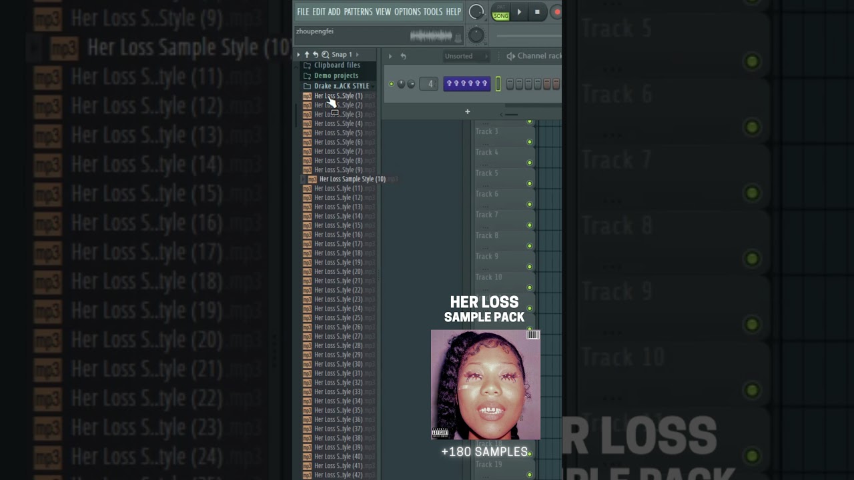Click mp3 icon of Her Loss S..tyle (12)

point(307,198)
